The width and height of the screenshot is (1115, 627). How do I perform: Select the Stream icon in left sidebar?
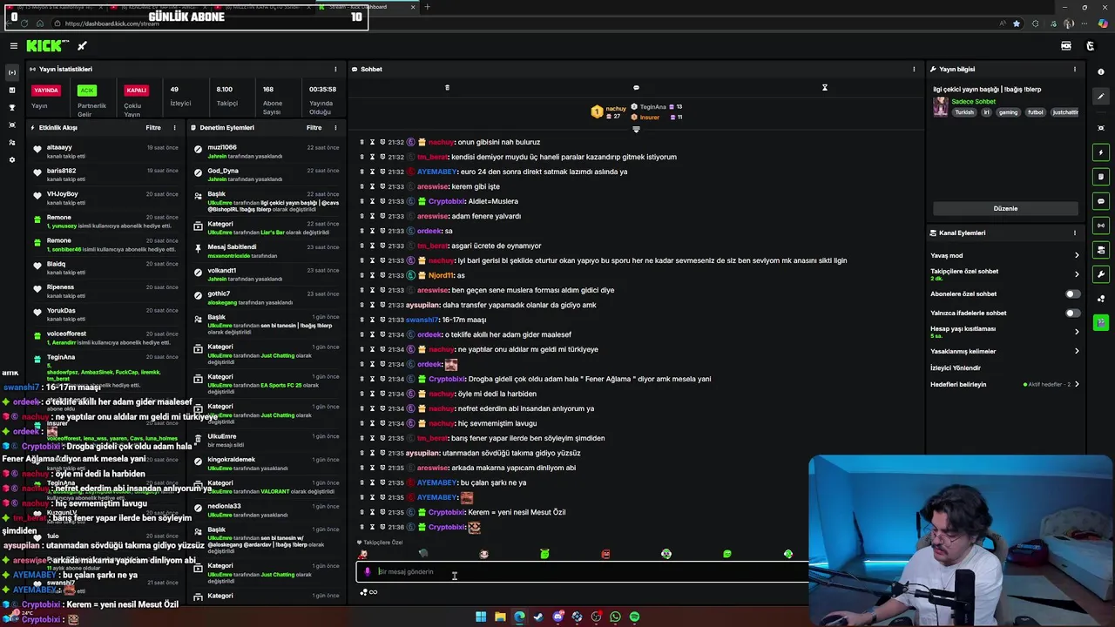coord(12,72)
